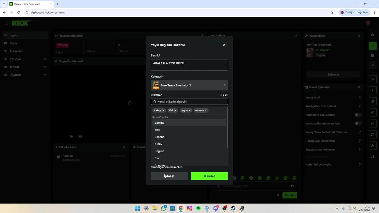The width and height of the screenshot is (379, 213).
Task: Unmute the stream preview audio icon
Action: tap(80, 136)
